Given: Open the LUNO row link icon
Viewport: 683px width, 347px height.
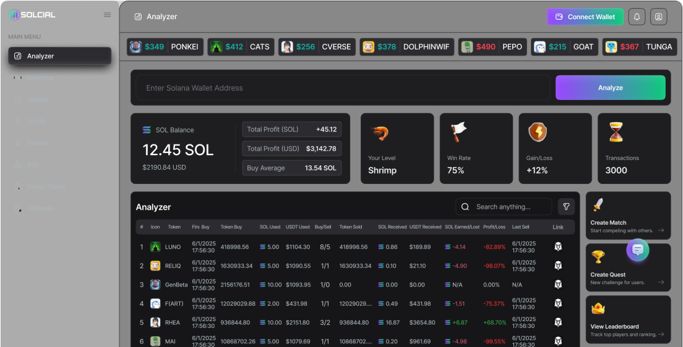Looking at the screenshot, I should point(558,246).
